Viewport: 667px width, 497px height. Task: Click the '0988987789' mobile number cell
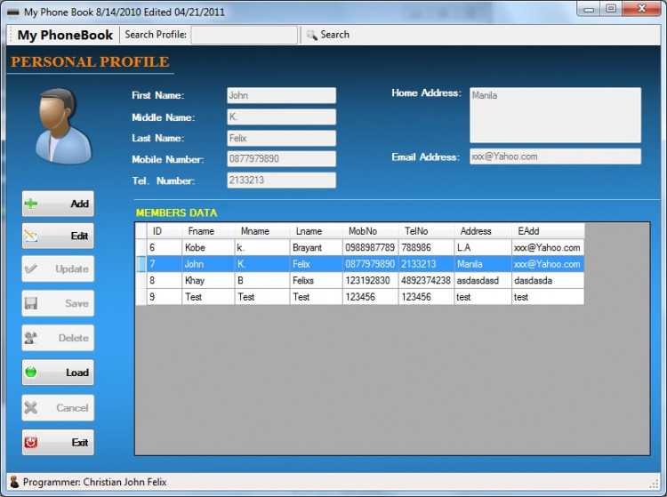(x=371, y=247)
